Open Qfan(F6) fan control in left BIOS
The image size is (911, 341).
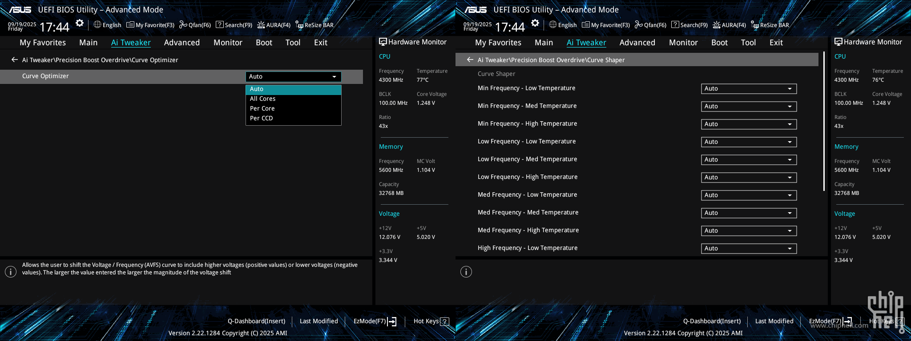(x=195, y=25)
